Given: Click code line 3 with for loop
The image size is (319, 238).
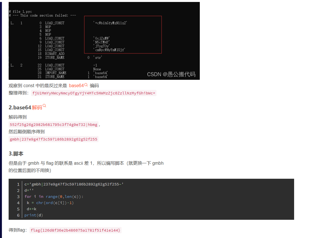Looking at the screenshot, I should (54, 196).
